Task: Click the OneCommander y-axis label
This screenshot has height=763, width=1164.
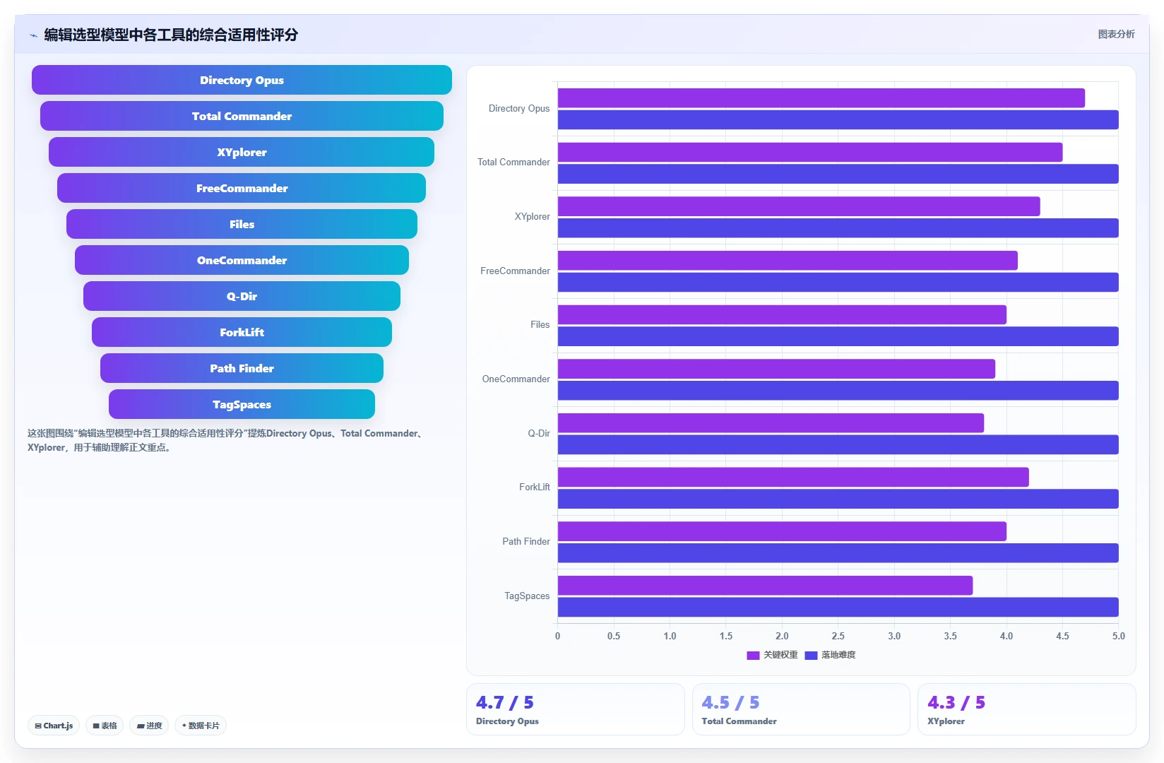Action: point(516,379)
